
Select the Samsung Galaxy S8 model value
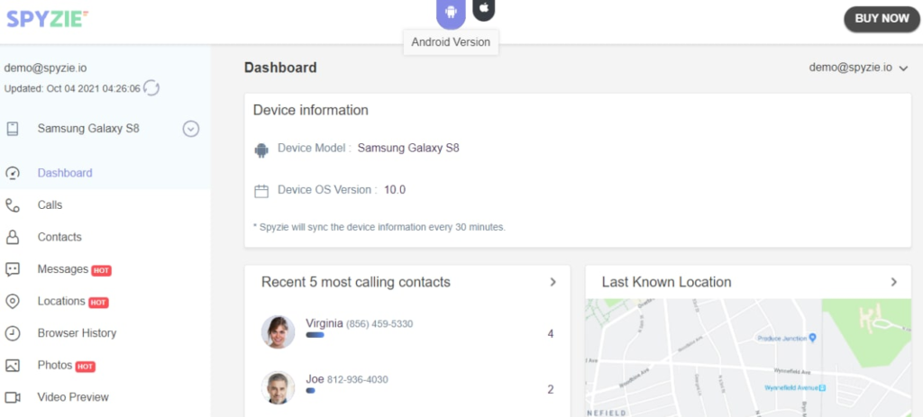(408, 149)
